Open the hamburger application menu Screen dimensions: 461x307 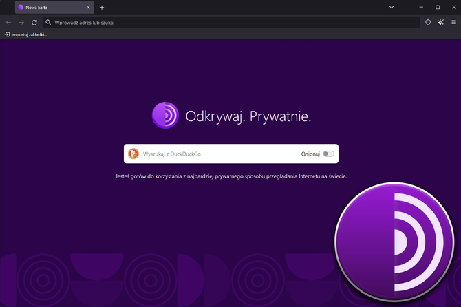click(x=453, y=22)
